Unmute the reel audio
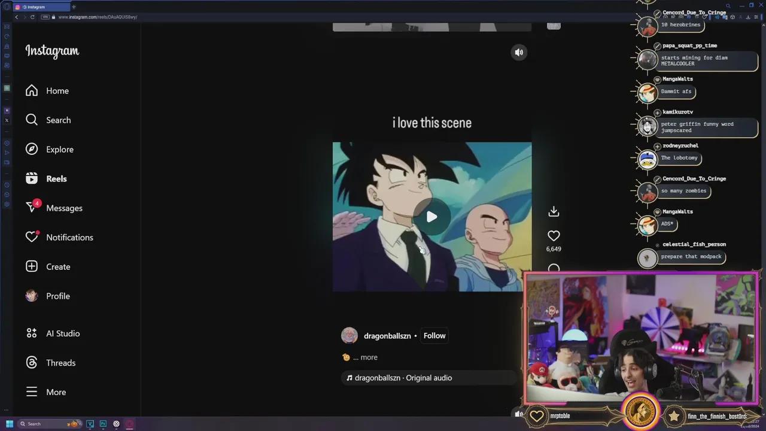Image resolution: width=766 pixels, height=431 pixels. coord(519,52)
